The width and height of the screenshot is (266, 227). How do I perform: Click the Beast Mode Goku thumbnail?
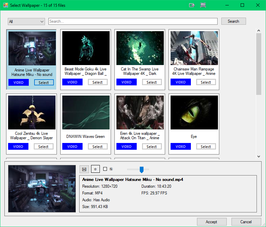pos(86,48)
